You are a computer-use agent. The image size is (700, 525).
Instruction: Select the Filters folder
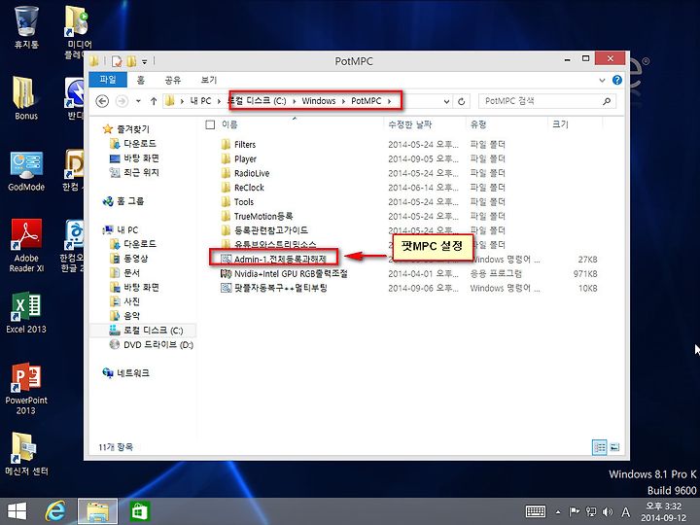pos(239,144)
